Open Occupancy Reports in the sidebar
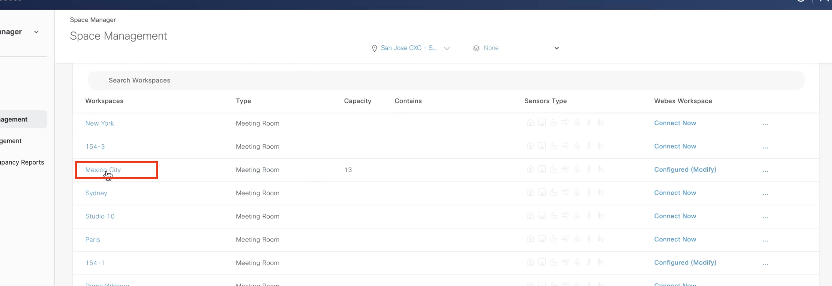The image size is (832, 286). (22, 162)
